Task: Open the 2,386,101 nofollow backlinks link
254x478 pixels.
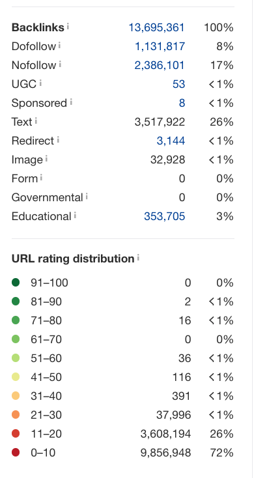Action: tap(160, 65)
